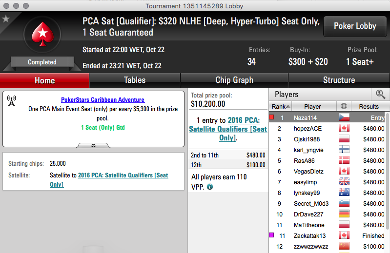
Task: Click the $300 + $20 buy-in value
Action: point(308,61)
